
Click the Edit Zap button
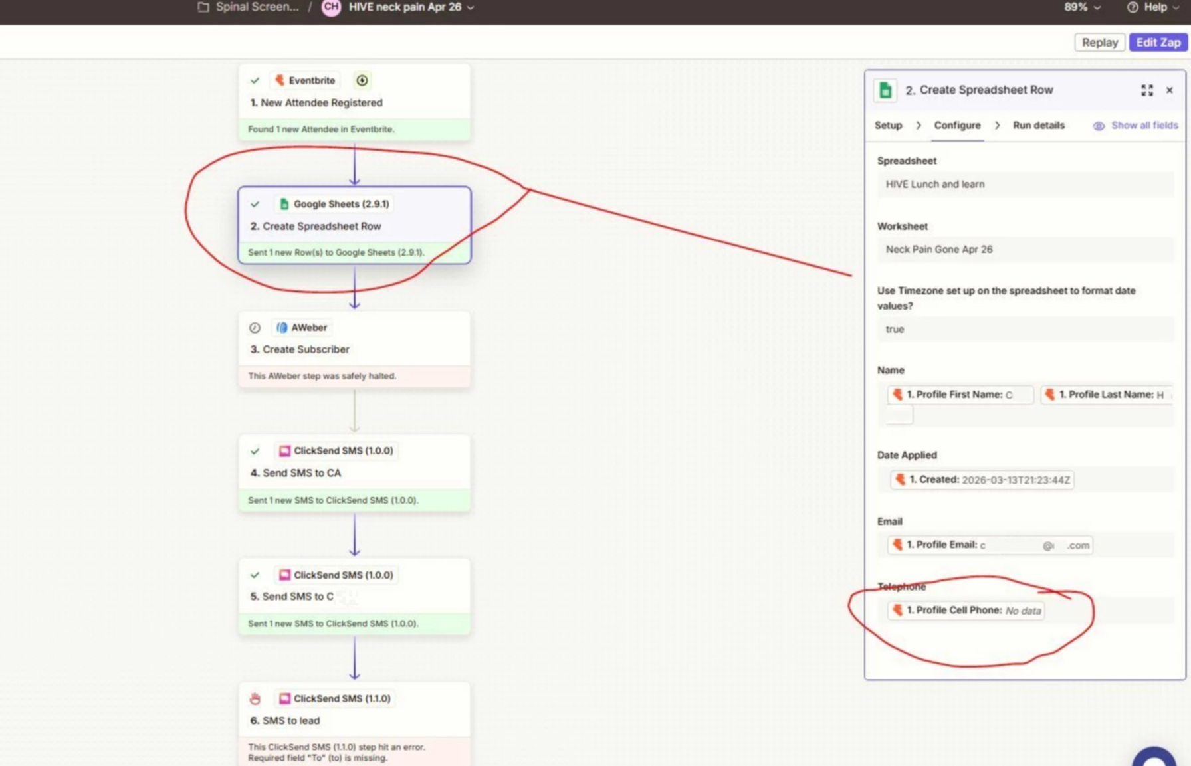coord(1158,43)
